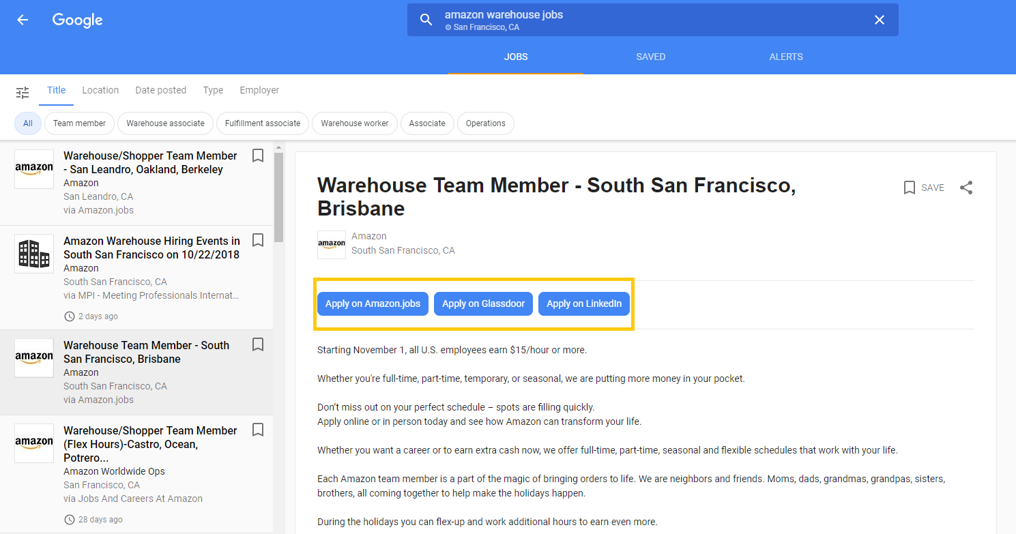This screenshot has width=1016, height=534.
Task: Save this job using the SAVE bookmark
Action: (x=924, y=188)
